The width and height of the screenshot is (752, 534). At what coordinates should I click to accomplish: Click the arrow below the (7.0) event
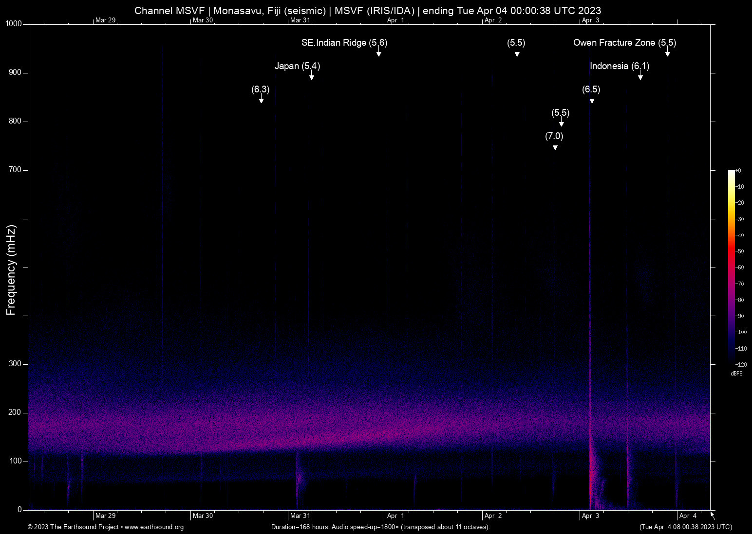(x=555, y=146)
